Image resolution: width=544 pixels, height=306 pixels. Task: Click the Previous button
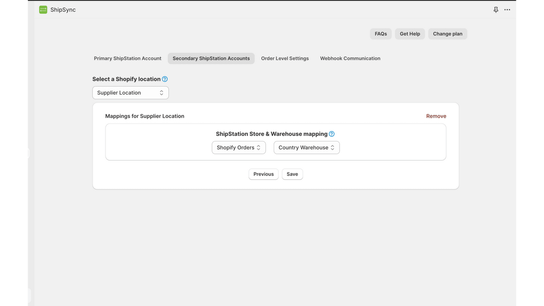[263, 174]
